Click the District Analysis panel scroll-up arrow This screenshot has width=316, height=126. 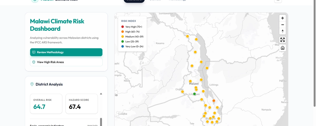101,94
